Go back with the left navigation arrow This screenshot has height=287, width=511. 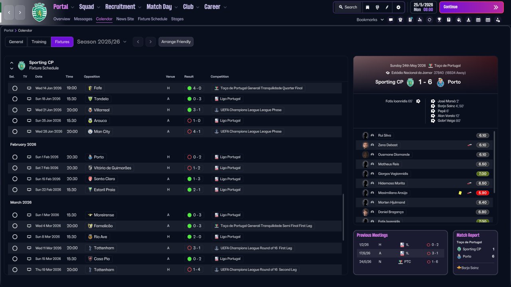tap(9, 13)
